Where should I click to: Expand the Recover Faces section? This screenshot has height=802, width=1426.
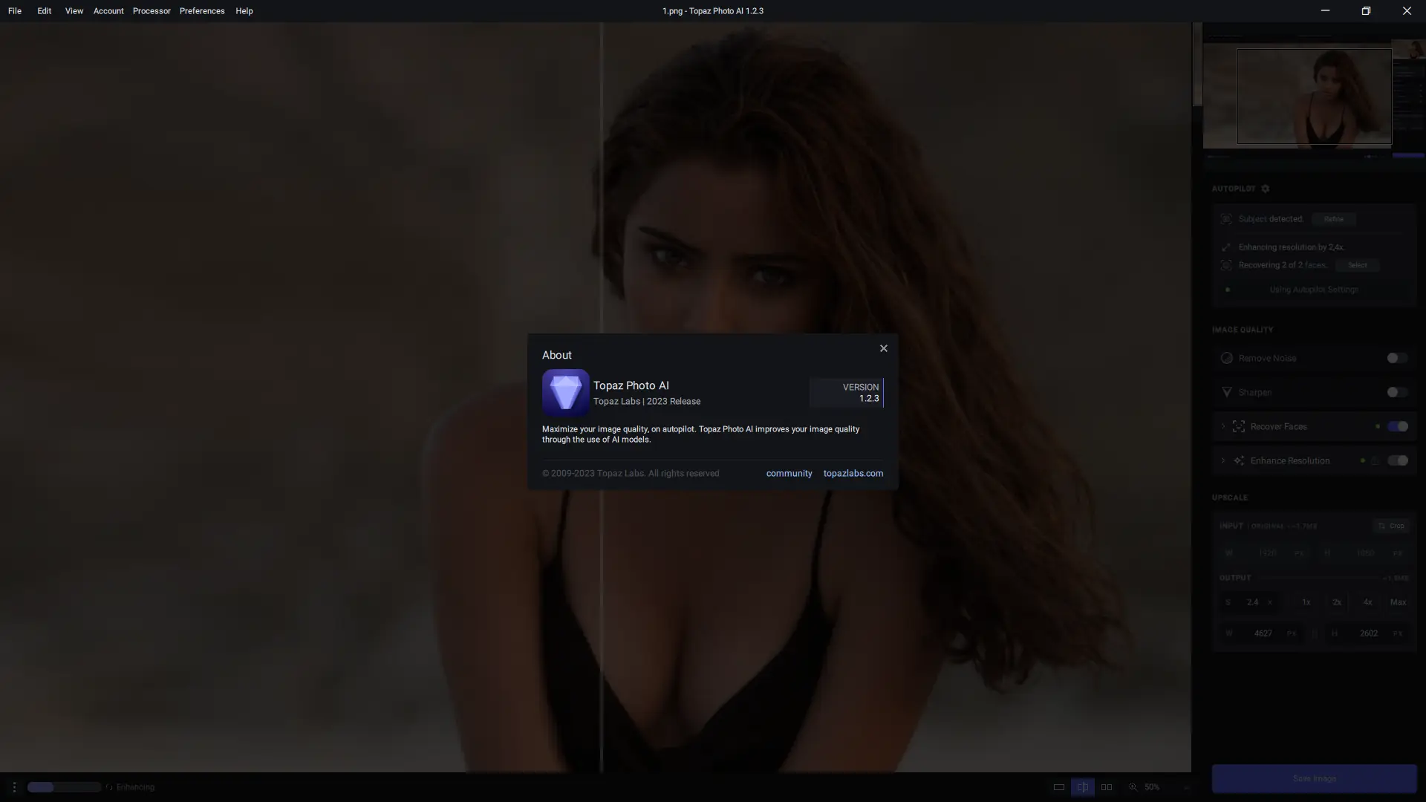[1223, 426]
